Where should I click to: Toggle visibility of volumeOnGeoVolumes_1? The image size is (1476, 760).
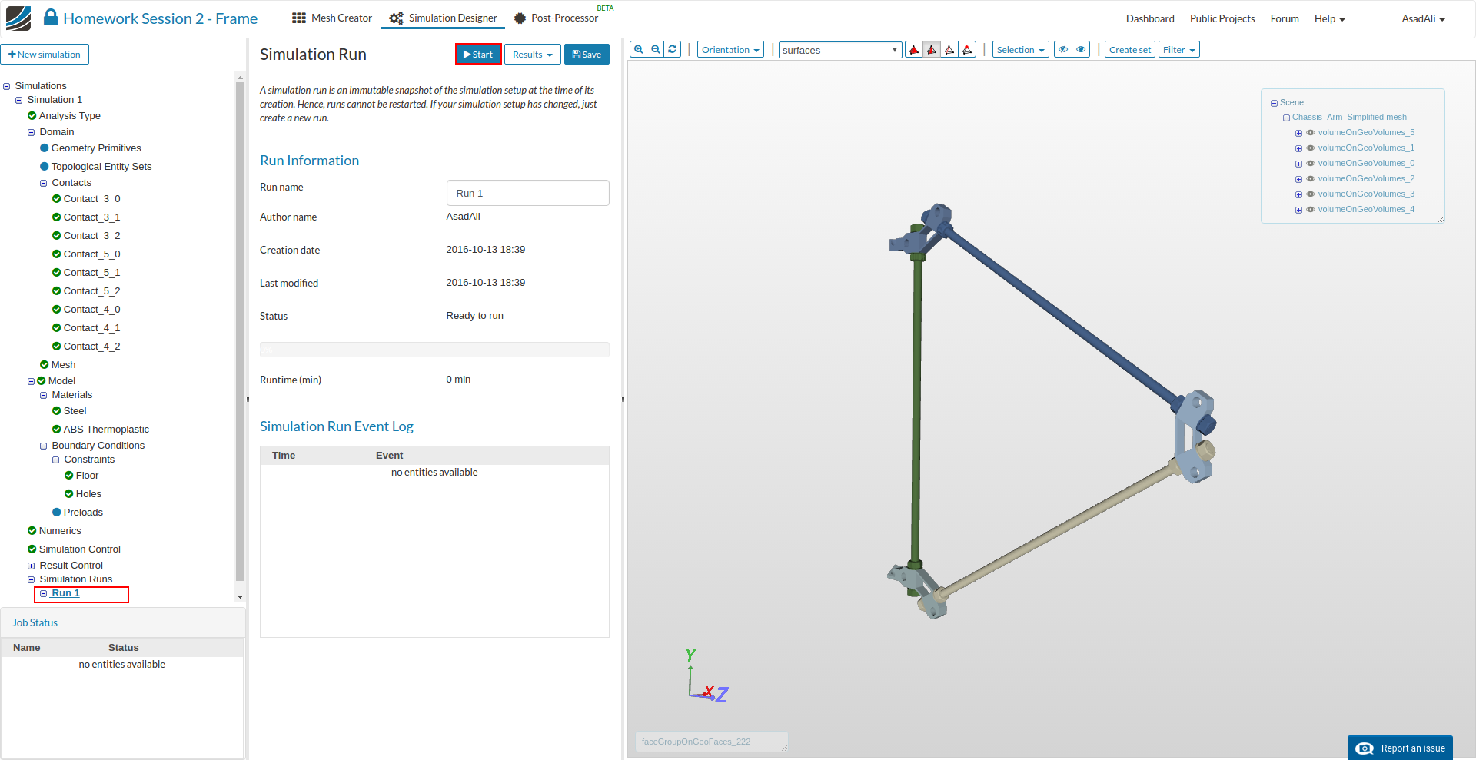(x=1310, y=148)
